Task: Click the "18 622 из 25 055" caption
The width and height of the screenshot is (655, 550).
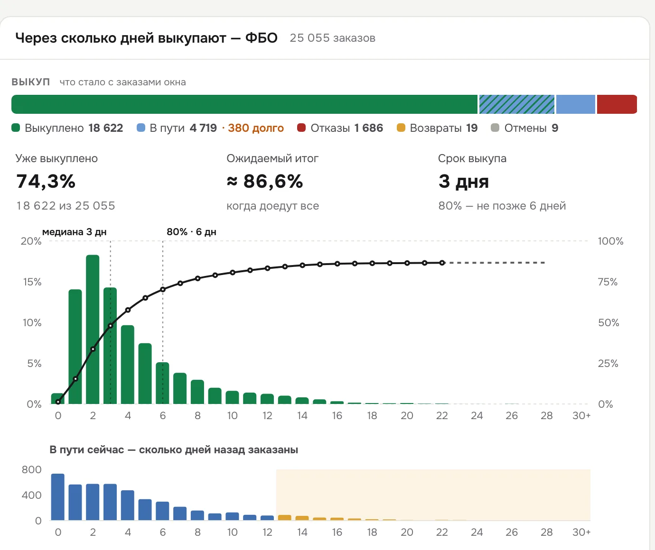Action: [65, 206]
